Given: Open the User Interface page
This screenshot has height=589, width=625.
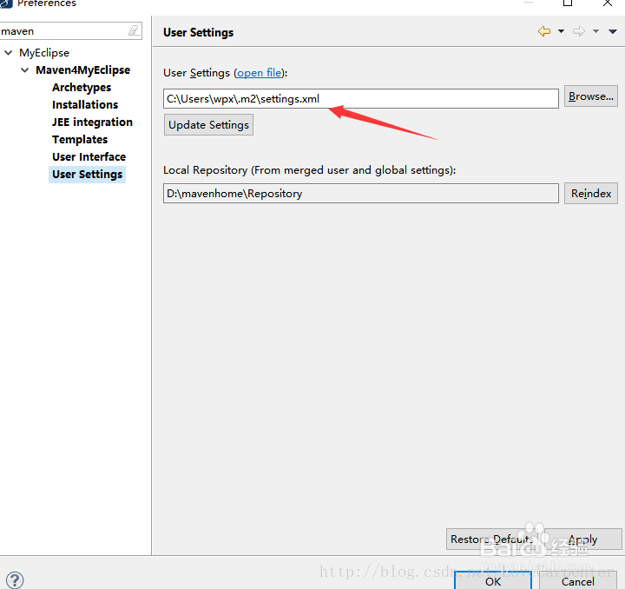Looking at the screenshot, I should [x=89, y=156].
